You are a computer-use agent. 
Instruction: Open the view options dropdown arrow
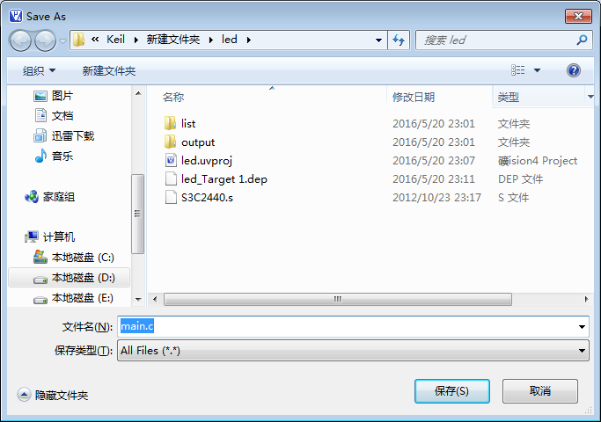point(537,70)
